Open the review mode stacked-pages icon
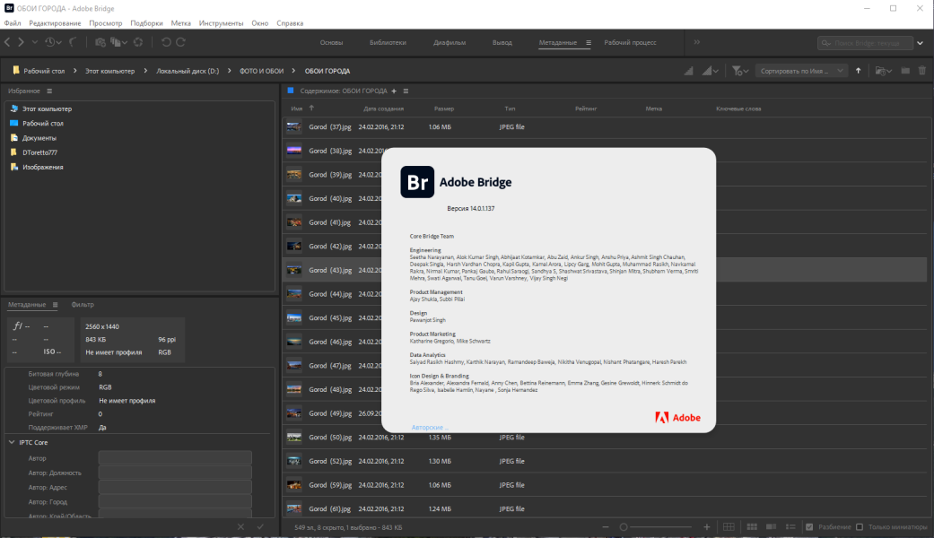The width and height of the screenshot is (934, 538). pyautogui.click(x=117, y=42)
